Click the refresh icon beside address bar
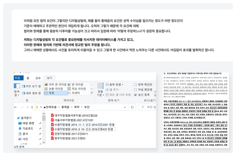Image resolution: width=236 pixels, height=156 pixels. 132,107
